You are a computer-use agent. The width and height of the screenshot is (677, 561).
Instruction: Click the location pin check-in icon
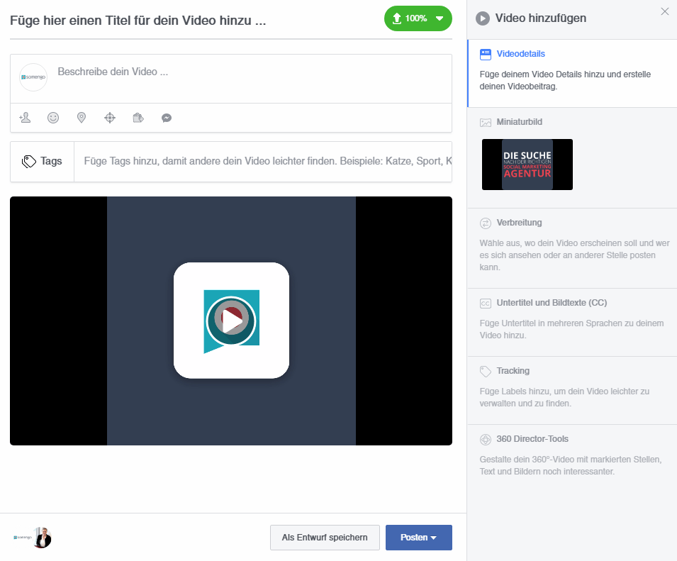82,118
